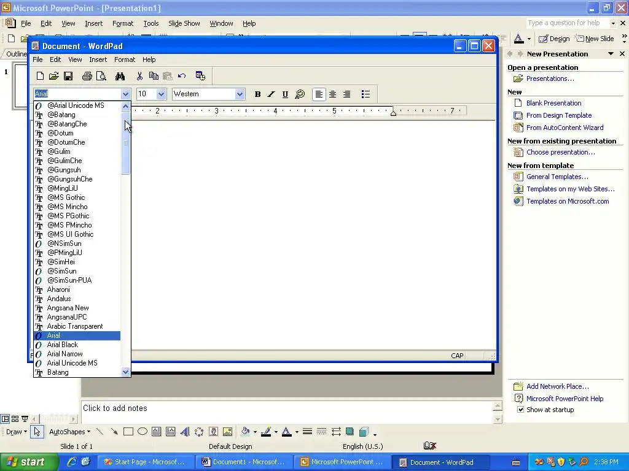This screenshot has height=471, width=629.
Task: Click Blank Presentation link
Action: (x=553, y=103)
